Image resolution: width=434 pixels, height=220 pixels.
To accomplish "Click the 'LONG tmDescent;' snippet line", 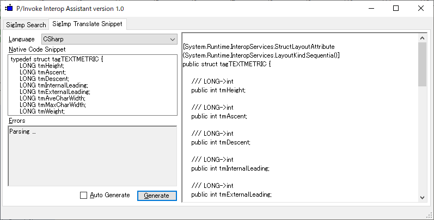I will tap(44, 79).
